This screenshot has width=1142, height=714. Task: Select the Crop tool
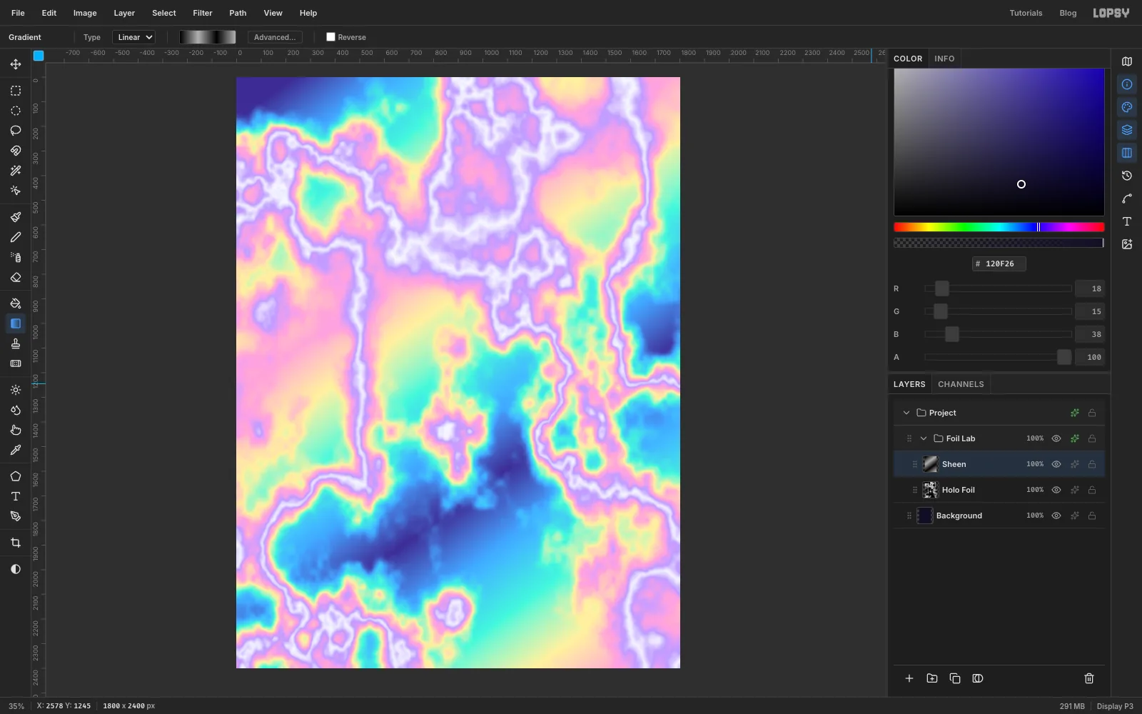tap(16, 543)
